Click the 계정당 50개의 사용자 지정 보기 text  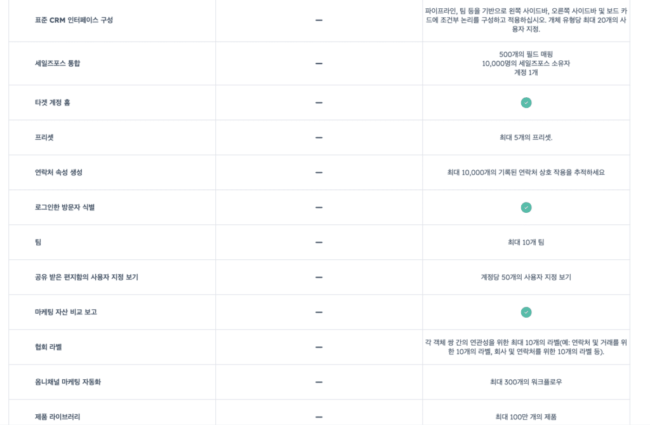[x=526, y=277]
